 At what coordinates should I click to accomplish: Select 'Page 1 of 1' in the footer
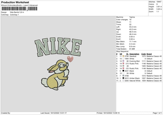[157, 113]
